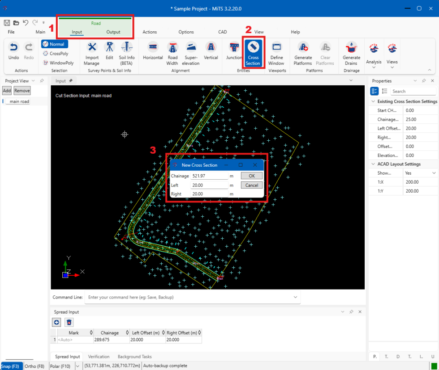439x370 pixels.
Task: Switch to the Output tab
Action: pos(113,32)
